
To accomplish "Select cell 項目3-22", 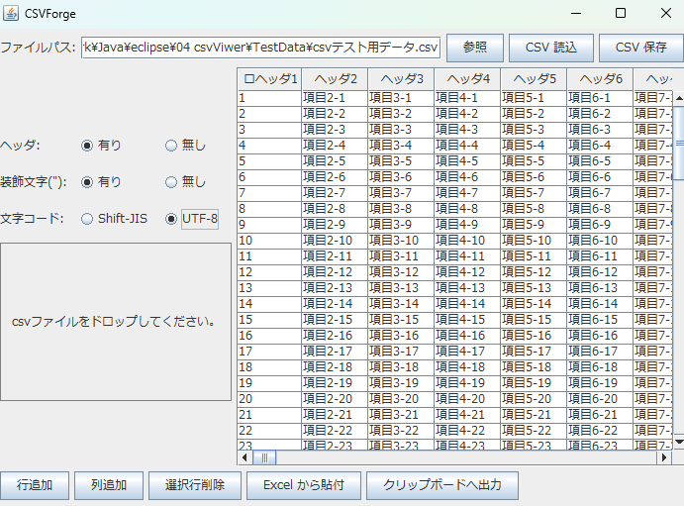I will tap(401, 431).
